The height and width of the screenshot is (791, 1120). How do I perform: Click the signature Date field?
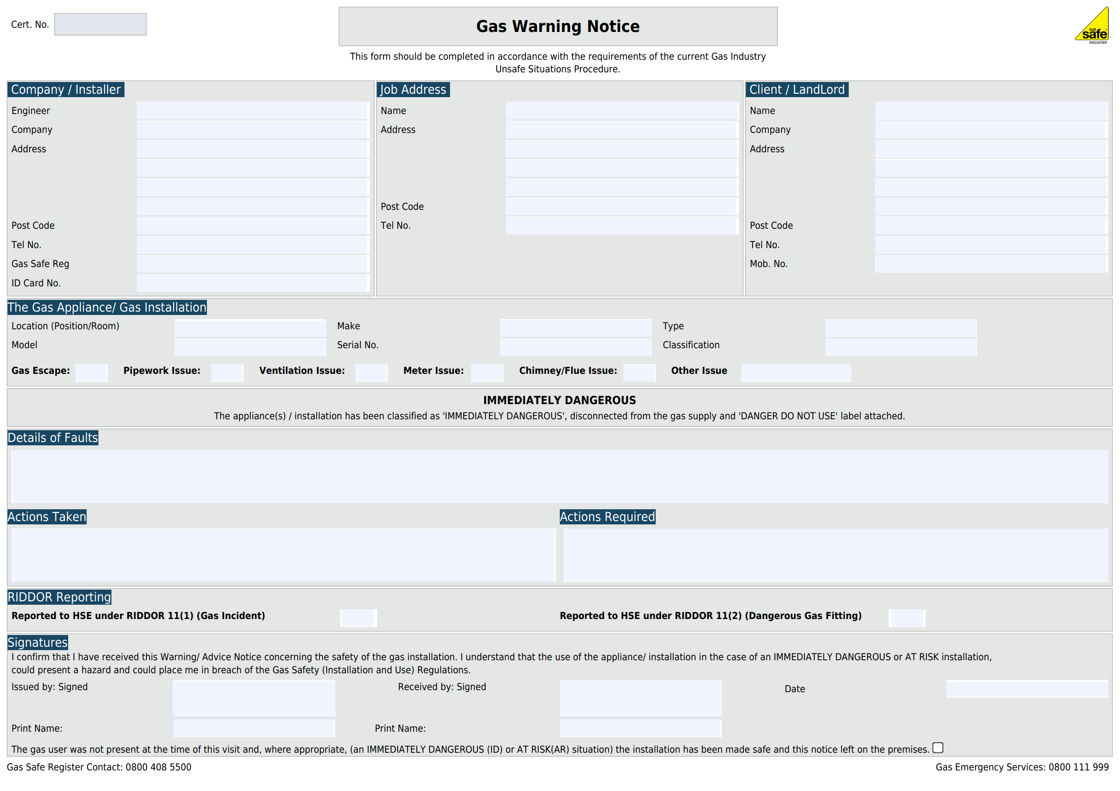coord(1027,688)
